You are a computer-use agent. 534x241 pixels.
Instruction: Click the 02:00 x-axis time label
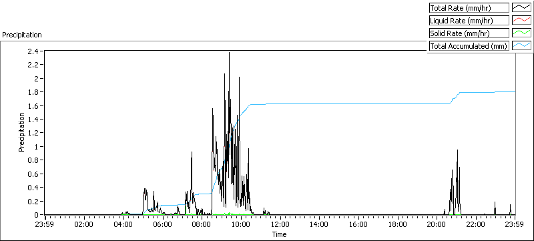(x=84, y=224)
